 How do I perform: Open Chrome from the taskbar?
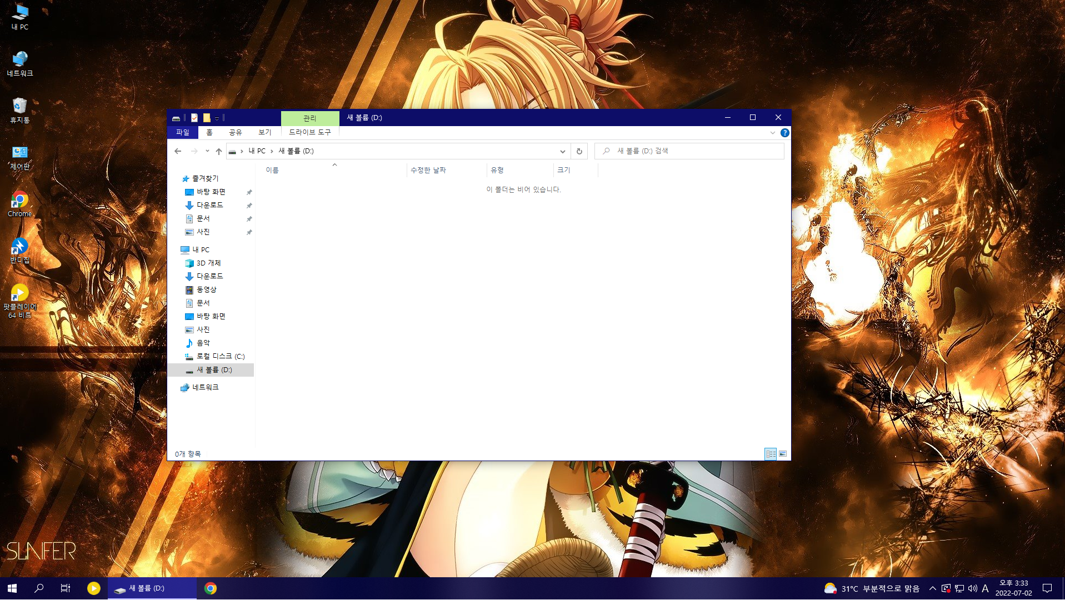[210, 588]
